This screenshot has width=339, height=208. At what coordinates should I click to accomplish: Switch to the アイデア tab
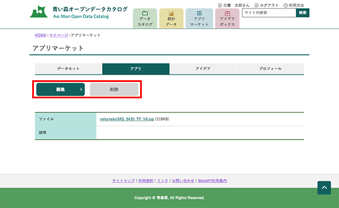203,69
